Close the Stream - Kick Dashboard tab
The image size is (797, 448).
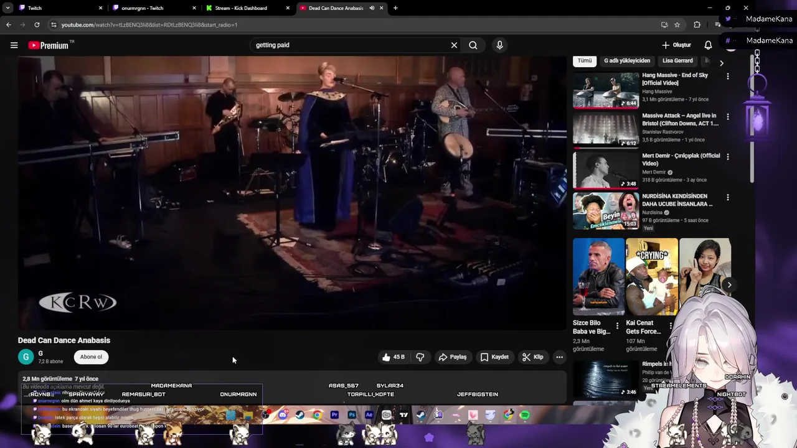click(x=288, y=8)
